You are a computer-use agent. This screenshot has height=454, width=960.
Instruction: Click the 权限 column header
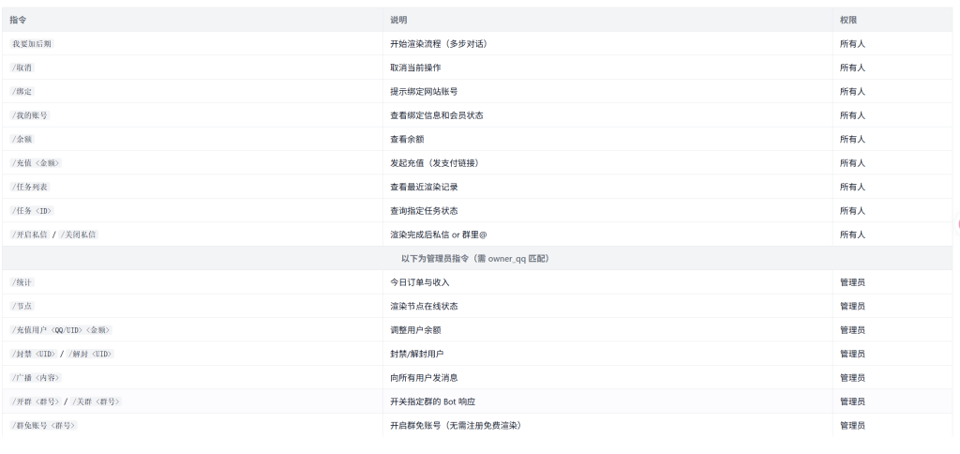coord(847,20)
